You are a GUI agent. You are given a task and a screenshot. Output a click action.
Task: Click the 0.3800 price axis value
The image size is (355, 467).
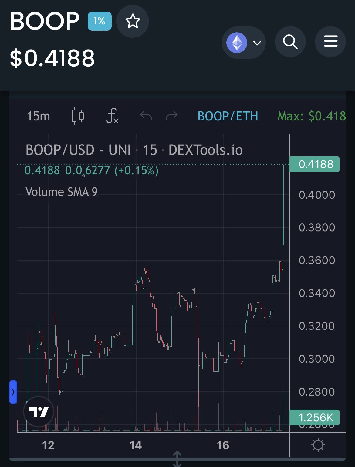click(317, 228)
